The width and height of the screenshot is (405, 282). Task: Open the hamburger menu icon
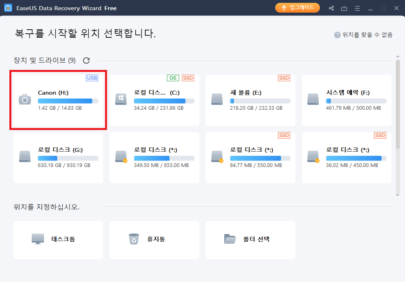point(357,8)
